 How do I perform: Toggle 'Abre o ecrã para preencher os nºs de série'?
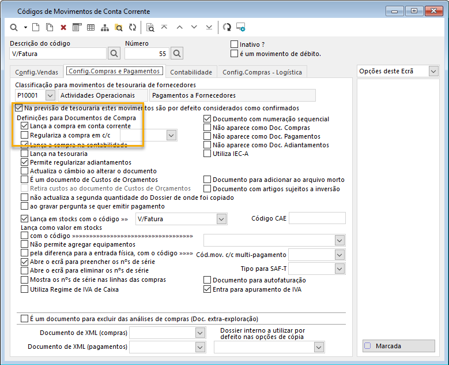click(25, 262)
